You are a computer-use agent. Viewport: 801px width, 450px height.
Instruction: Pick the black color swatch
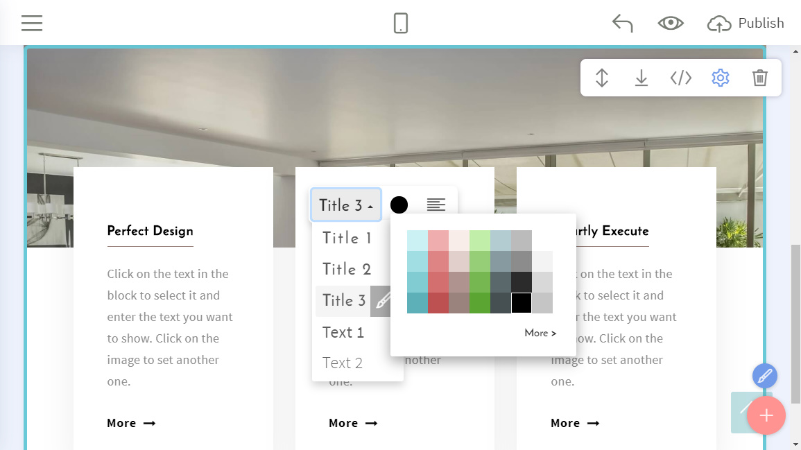(522, 303)
